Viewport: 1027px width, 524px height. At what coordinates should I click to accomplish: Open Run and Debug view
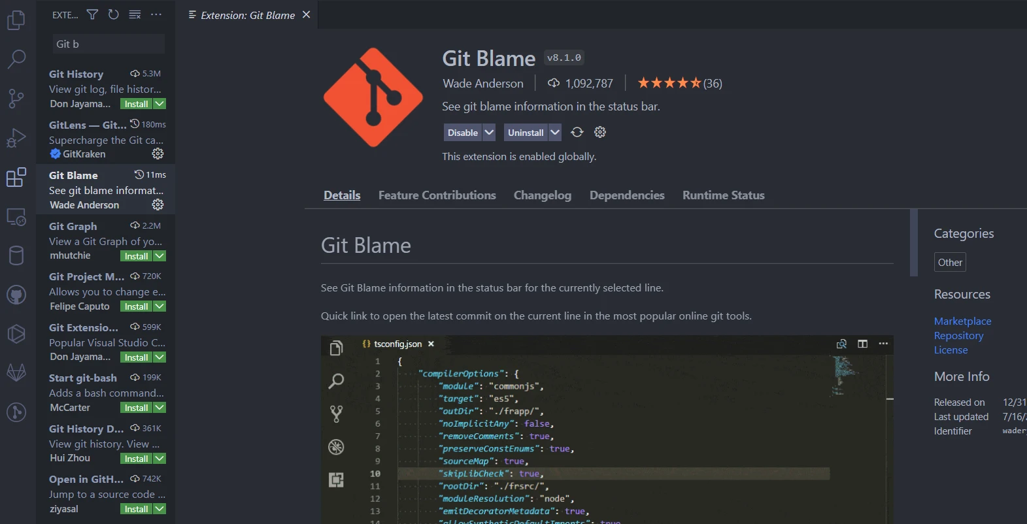pos(16,138)
